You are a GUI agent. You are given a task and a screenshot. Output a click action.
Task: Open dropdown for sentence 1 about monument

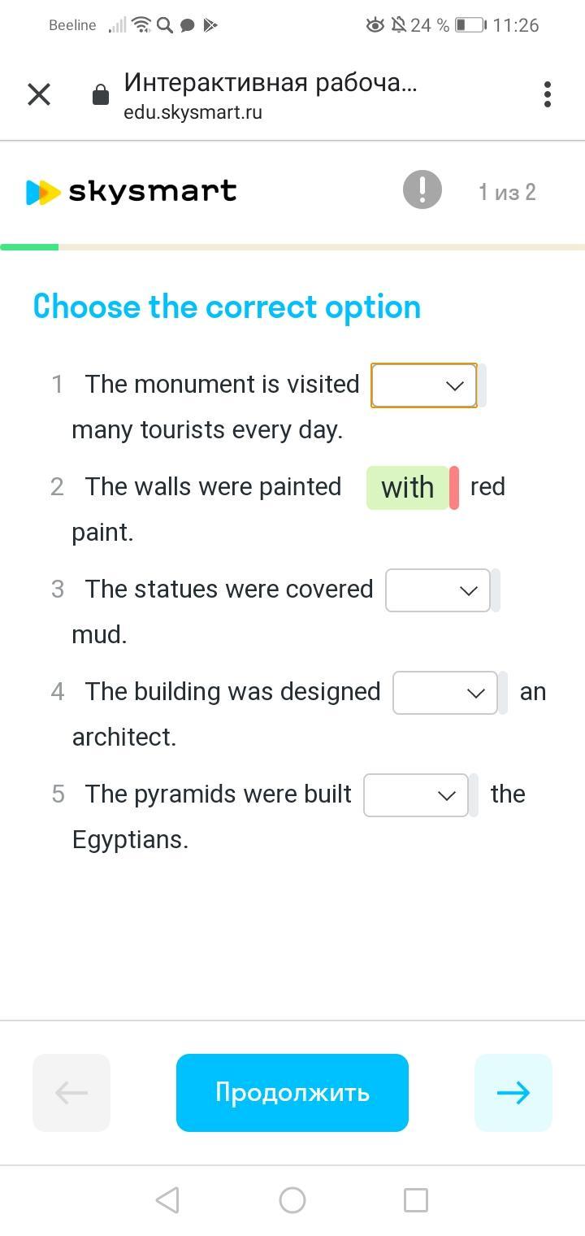(424, 385)
